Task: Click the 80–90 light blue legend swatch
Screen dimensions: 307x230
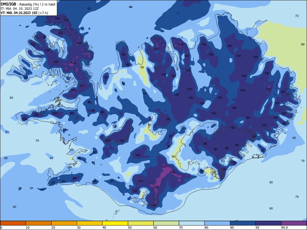Action: tap(217, 223)
